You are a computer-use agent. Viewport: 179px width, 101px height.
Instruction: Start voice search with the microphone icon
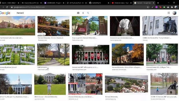83,13
